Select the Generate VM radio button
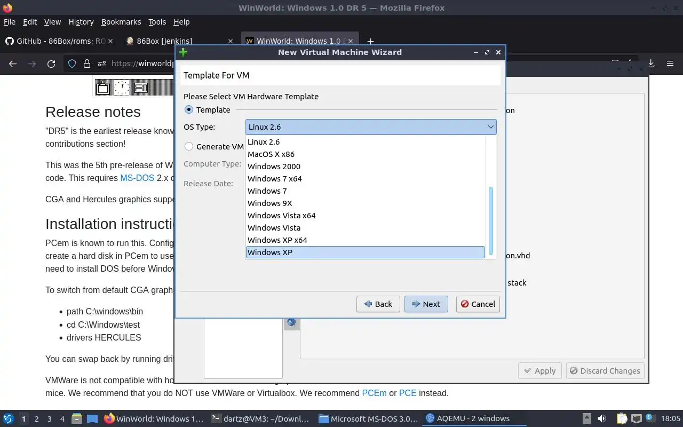The width and height of the screenshot is (683, 427). point(189,146)
